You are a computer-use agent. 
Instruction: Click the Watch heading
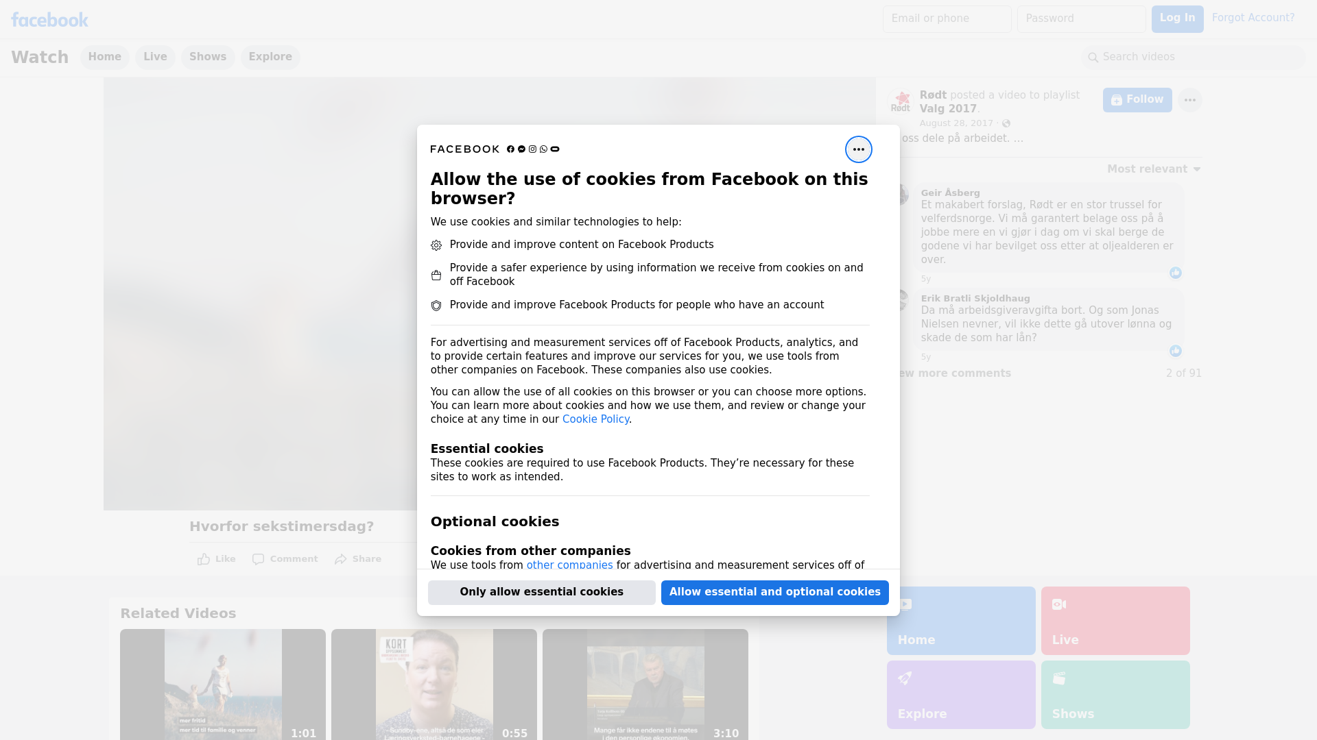tap(40, 58)
